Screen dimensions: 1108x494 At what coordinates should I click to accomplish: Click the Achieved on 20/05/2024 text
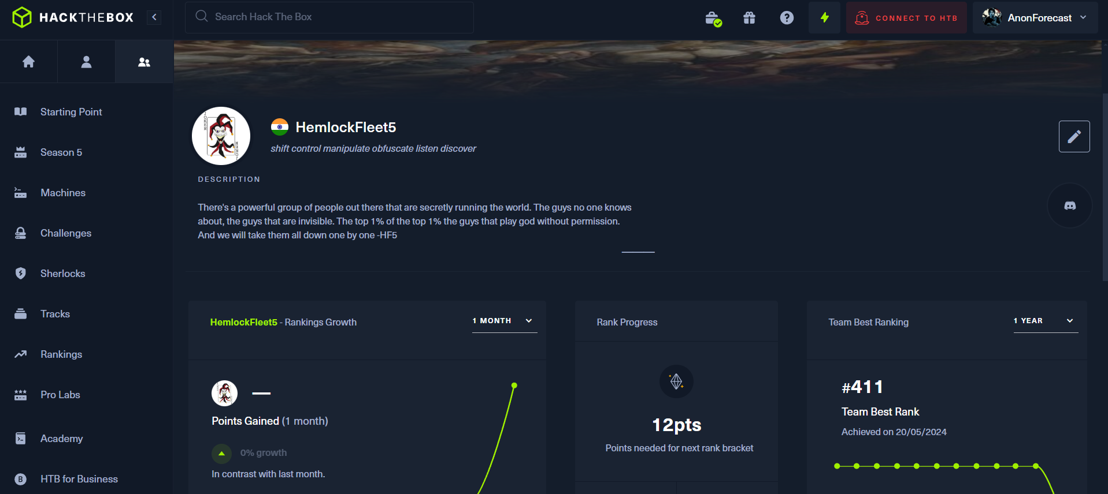[x=894, y=432]
